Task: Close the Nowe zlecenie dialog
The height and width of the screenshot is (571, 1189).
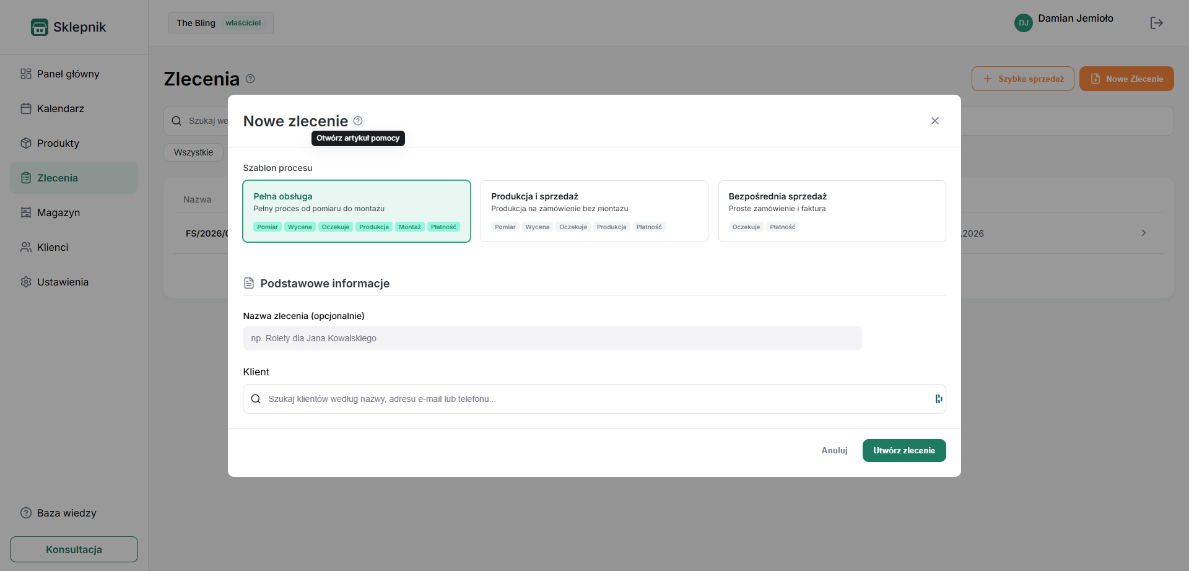Action: pyautogui.click(x=935, y=121)
